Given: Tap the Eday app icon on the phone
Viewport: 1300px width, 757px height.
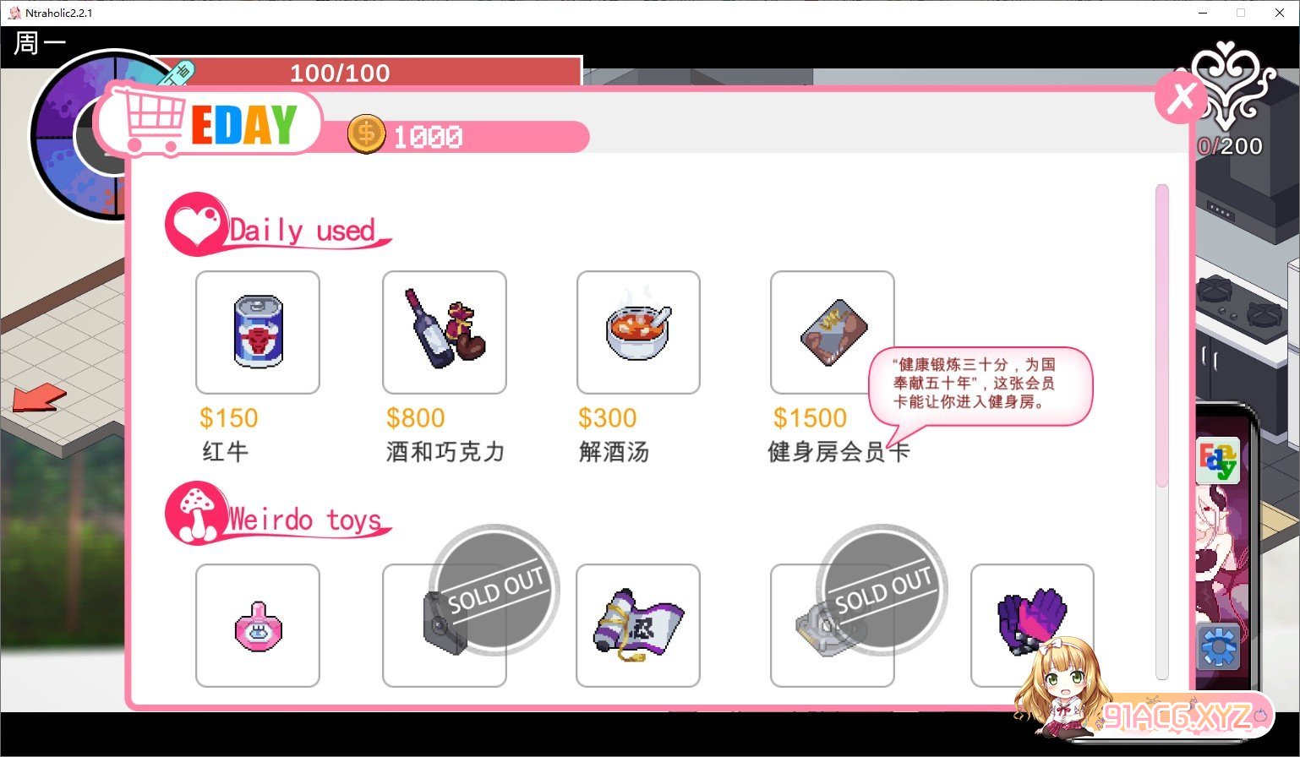Looking at the screenshot, I should 1218,460.
